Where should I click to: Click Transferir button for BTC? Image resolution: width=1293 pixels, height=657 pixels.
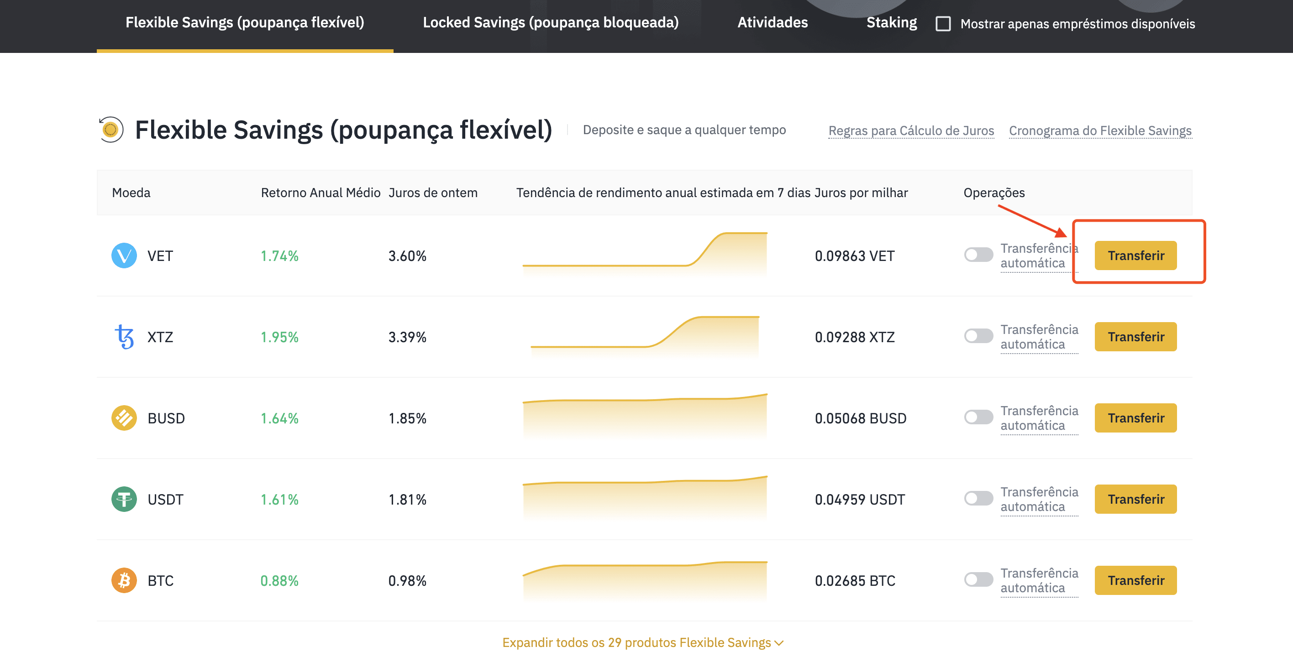(1136, 581)
